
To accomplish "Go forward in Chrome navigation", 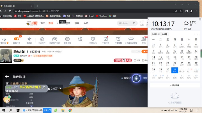I will tap(5, 11).
